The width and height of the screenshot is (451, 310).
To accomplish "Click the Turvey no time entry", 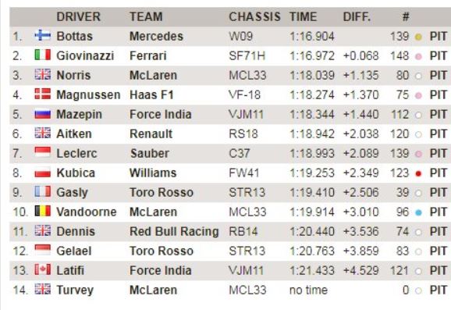I will click(x=308, y=290).
